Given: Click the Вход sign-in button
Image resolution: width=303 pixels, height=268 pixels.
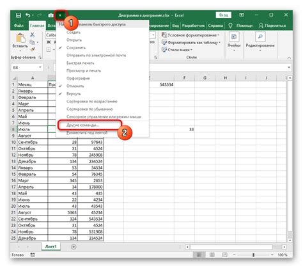Looking at the screenshot, I should (223, 15).
